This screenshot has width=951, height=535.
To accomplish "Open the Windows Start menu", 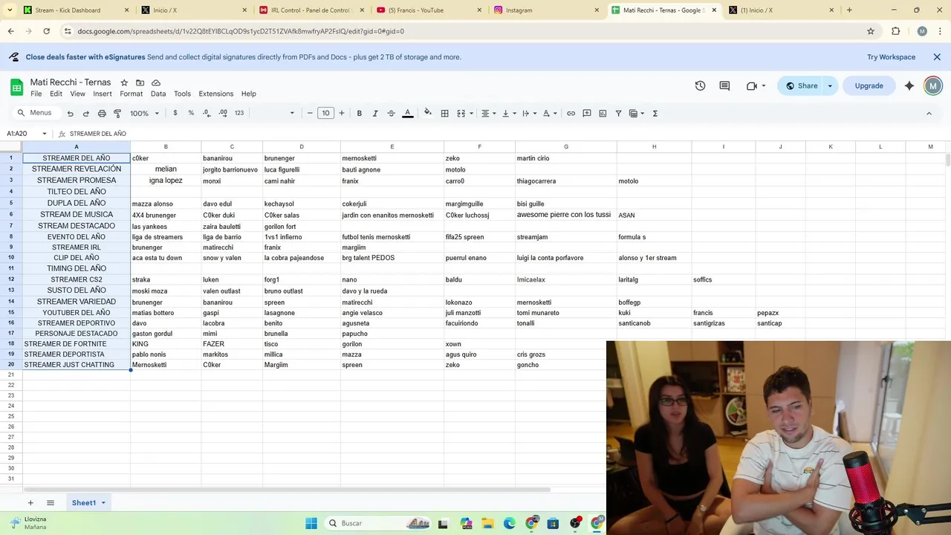I will 311,523.
